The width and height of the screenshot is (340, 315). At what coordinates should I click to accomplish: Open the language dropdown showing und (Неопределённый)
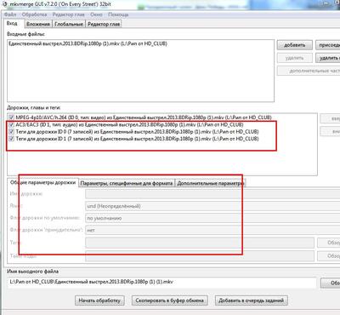[x=212, y=206]
